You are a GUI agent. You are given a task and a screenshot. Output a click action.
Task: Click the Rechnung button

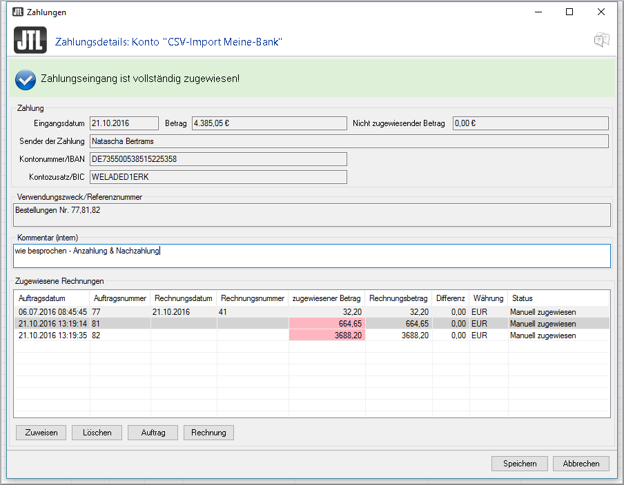tap(208, 433)
